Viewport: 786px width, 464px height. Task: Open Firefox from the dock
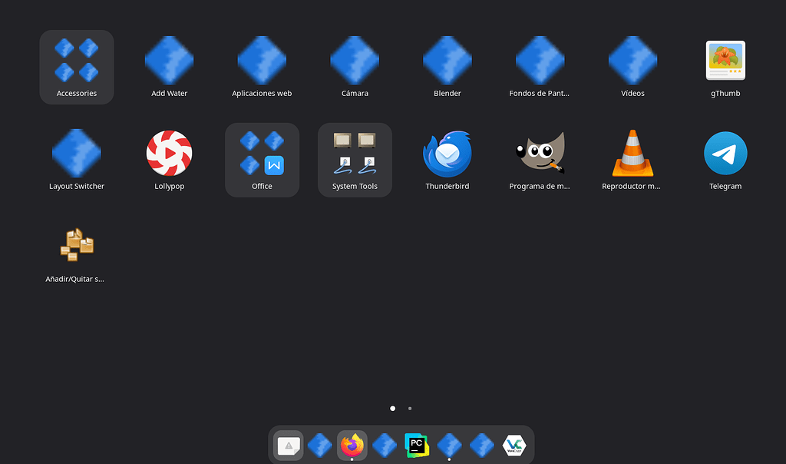click(x=352, y=445)
